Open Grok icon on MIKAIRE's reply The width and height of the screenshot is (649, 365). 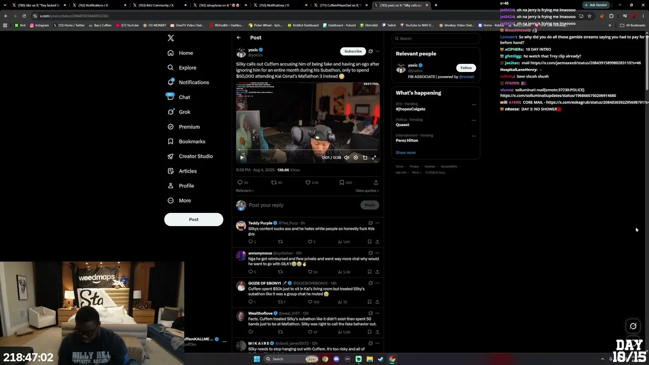click(x=371, y=343)
